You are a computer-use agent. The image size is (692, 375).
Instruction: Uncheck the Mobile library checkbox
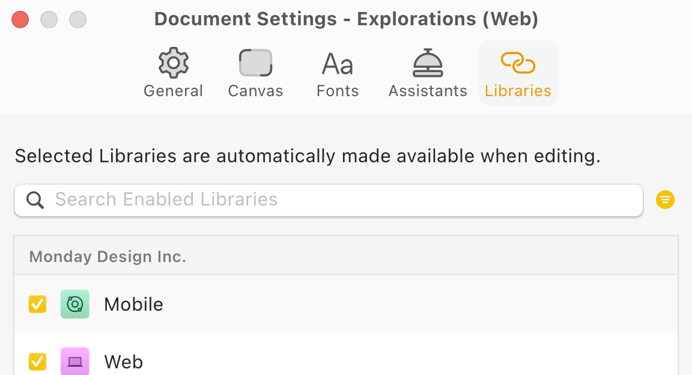pyautogui.click(x=37, y=304)
